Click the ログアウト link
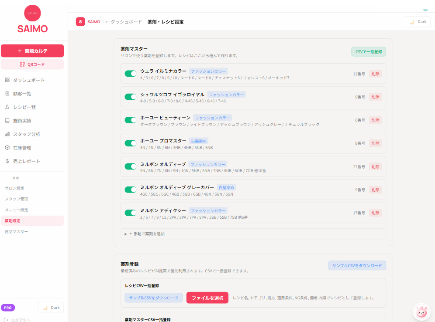Image resolution: width=435 pixels, height=322 pixels. tap(17, 320)
